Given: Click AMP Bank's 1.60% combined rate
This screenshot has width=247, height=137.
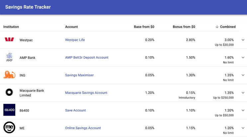Looking at the screenshot, I should click(x=229, y=58).
